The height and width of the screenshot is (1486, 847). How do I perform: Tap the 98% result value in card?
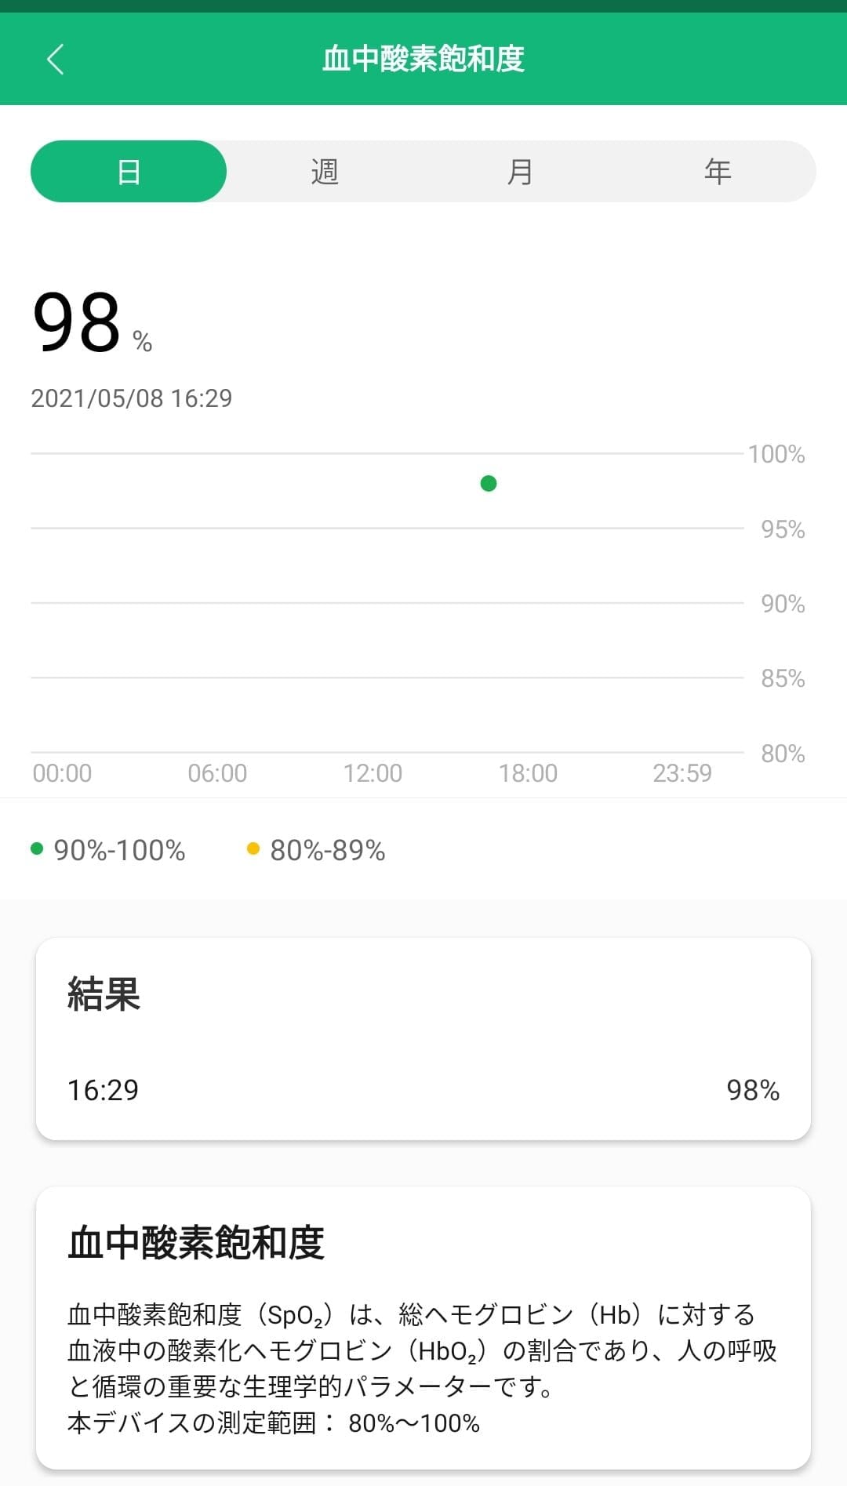[x=752, y=1090]
